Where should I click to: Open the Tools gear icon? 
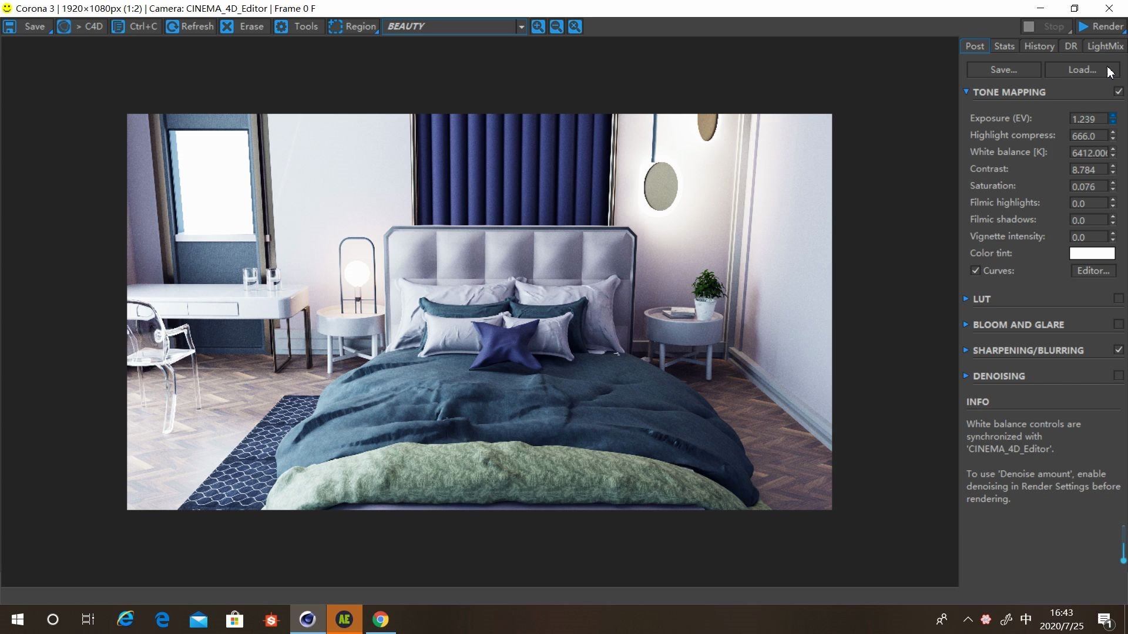click(x=281, y=26)
